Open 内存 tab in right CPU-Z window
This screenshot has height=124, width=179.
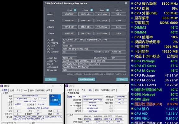click(x=83, y=90)
